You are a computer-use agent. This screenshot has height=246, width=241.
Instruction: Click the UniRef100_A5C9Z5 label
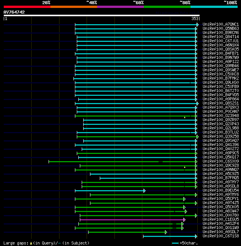click(x=221, y=174)
